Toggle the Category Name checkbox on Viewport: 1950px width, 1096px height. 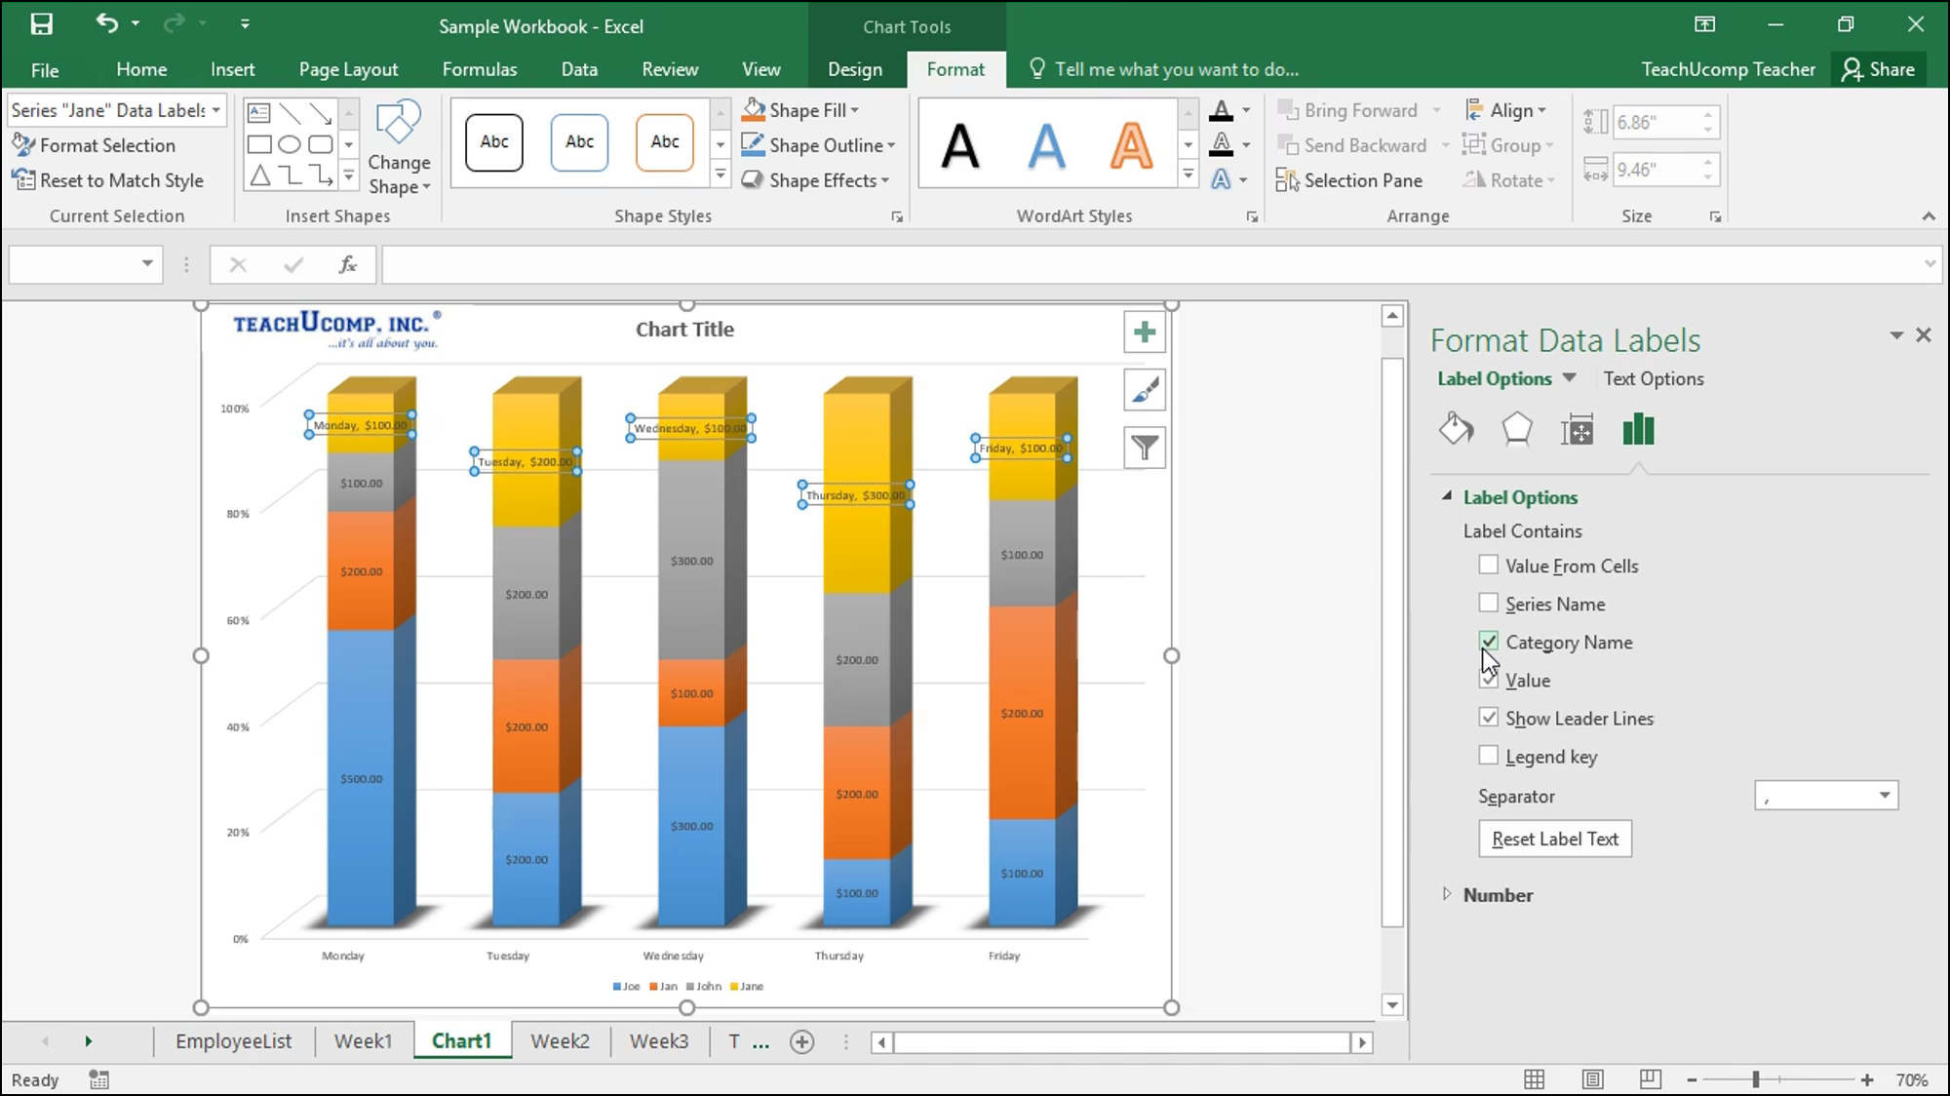1488,642
